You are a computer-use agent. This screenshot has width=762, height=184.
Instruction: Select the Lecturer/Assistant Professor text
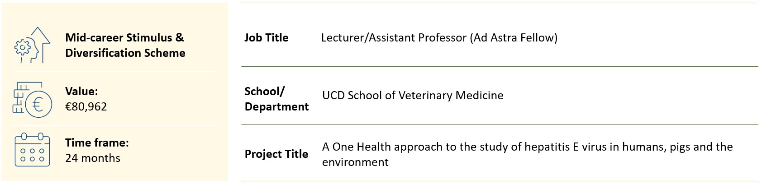(394, 37)
